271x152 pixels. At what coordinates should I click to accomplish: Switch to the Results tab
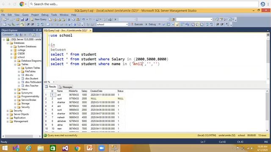click(50, 87)
